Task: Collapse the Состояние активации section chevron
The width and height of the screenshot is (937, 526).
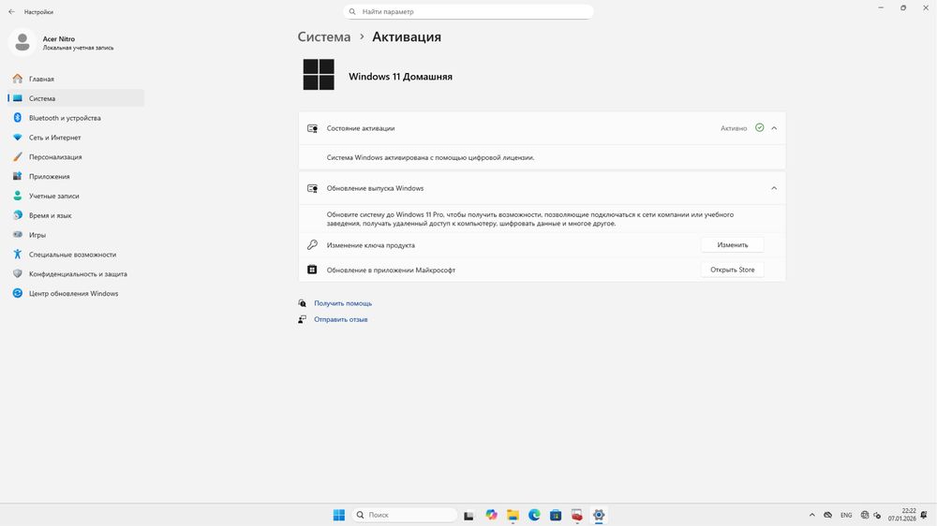Action: tap(774, 128)
